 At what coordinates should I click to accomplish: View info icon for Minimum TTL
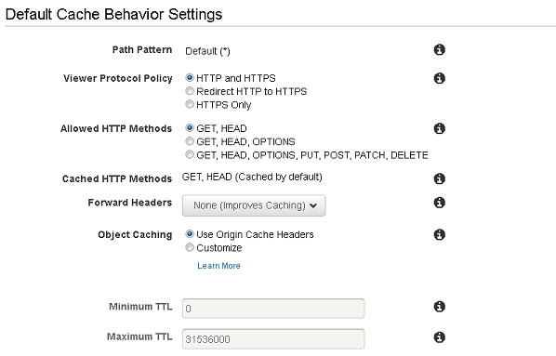click(x=440, y=307)
